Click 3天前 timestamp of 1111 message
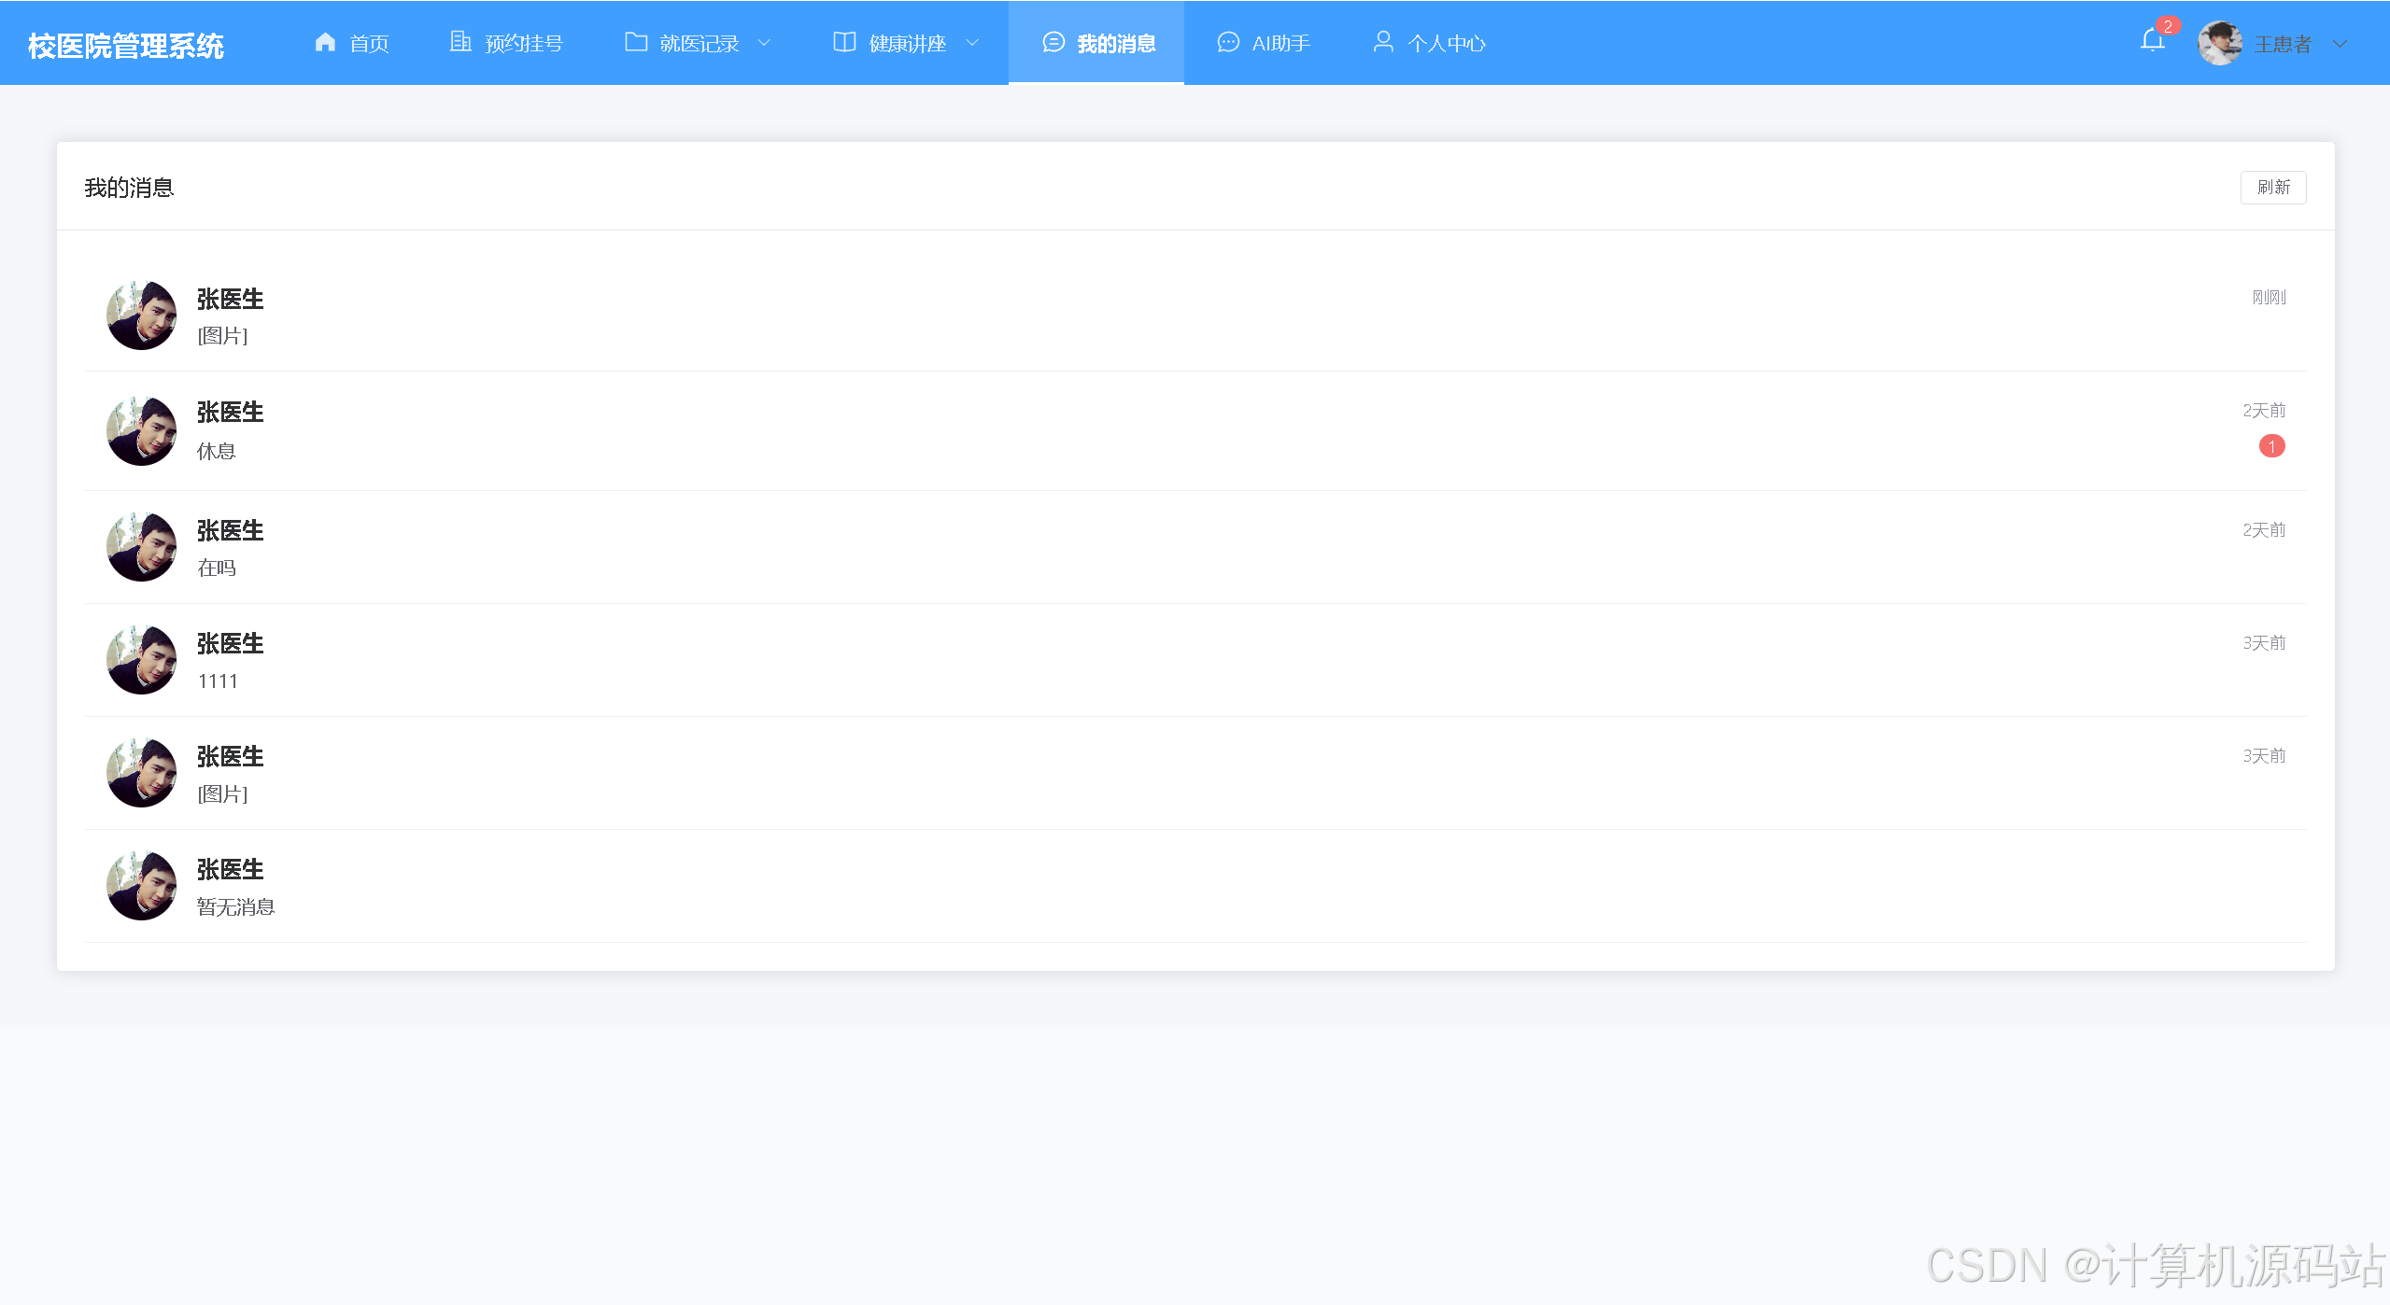 pos(2264,642)
